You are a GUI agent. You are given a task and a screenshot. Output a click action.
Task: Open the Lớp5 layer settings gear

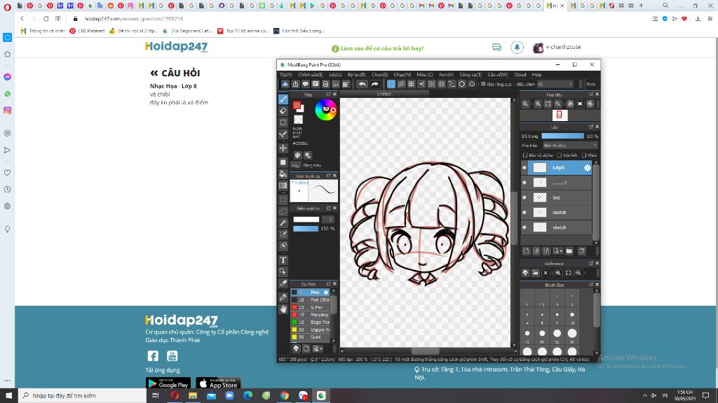(587, 168)
